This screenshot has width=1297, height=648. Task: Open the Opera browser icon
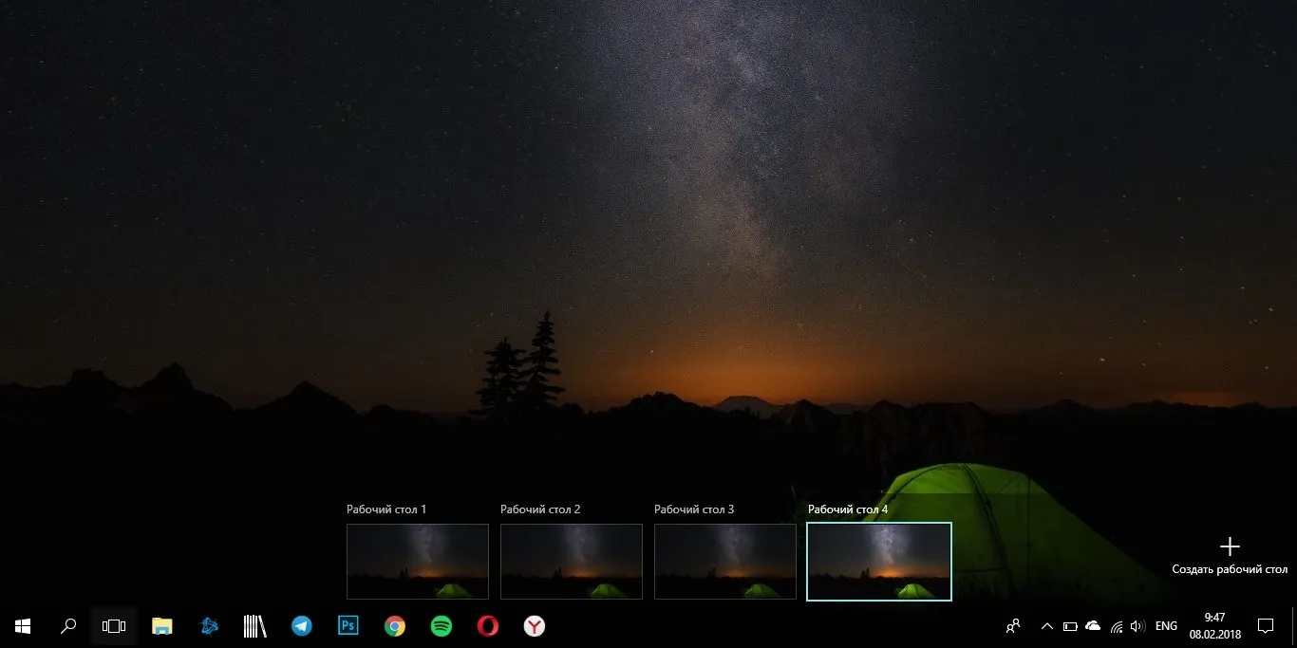(488, 626)
